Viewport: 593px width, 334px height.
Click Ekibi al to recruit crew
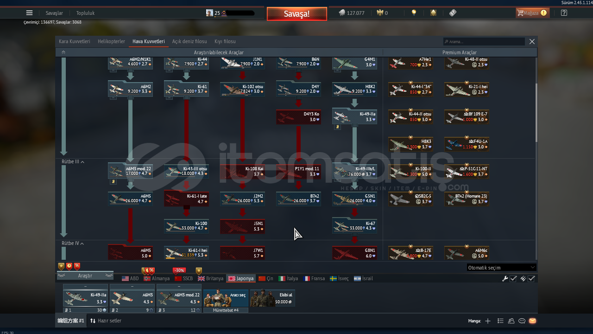(272, 298)
